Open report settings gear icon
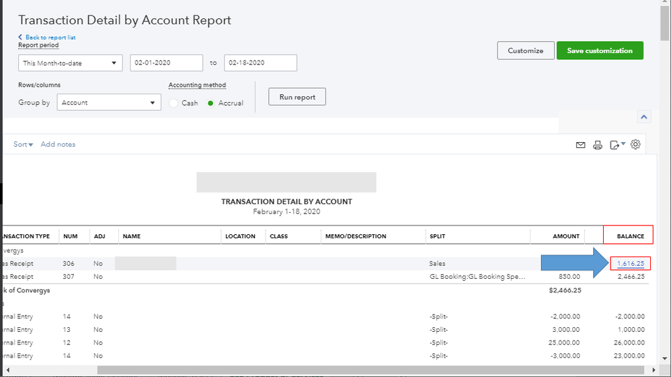The height and width of the screenshot is (377, 671). (636, 145)
